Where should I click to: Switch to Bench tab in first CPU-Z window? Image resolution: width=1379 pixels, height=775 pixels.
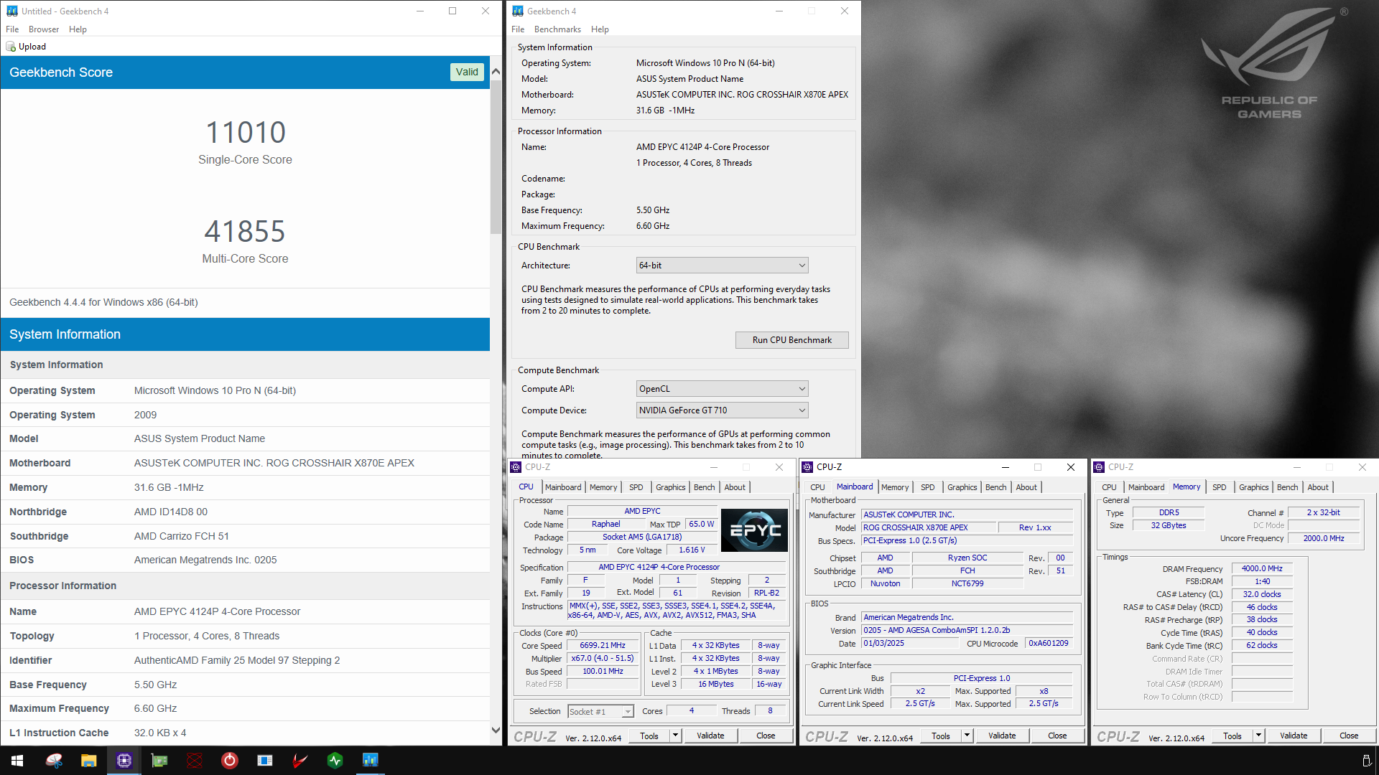coord(704,487)
